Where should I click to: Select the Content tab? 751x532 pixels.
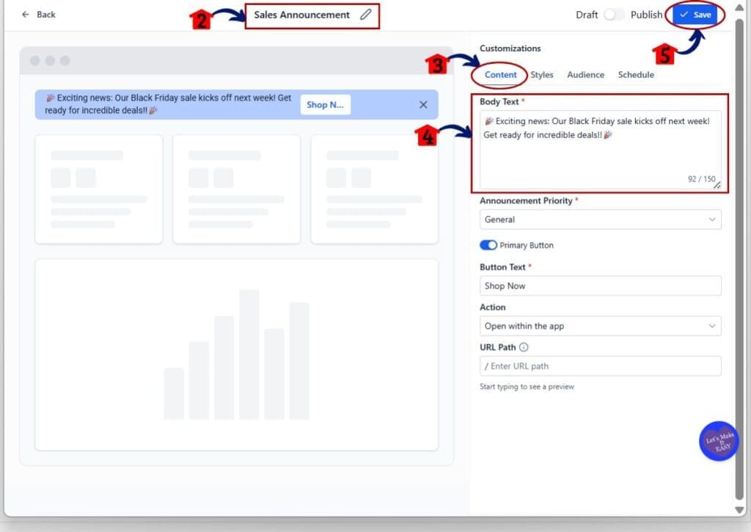[x=501, y=75]
